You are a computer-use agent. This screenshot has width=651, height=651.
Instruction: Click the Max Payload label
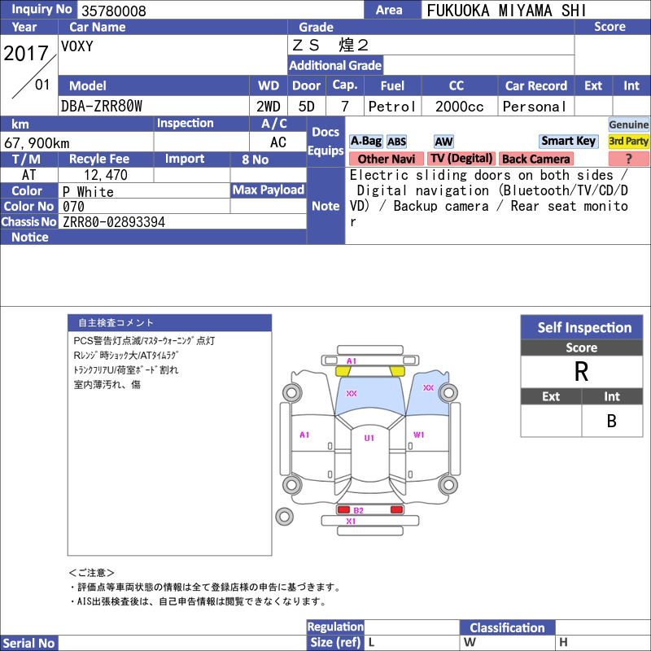coord(269,190)
